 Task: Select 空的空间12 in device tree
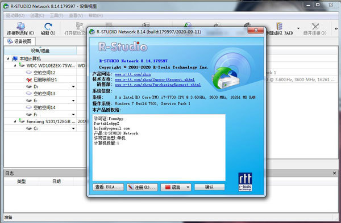click(44, 73)
